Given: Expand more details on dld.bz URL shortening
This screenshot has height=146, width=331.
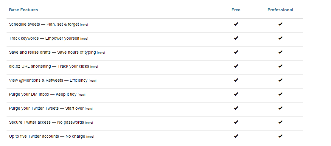Looking at the screenshot, I should pos(94,67).
